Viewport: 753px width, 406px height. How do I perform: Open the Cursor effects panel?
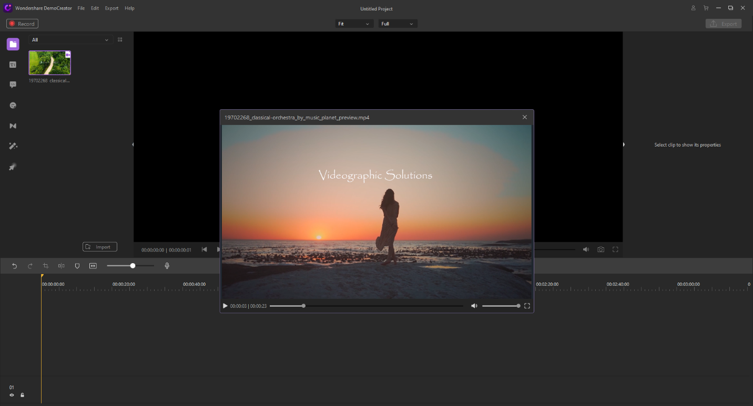click(x=13, y=167)
